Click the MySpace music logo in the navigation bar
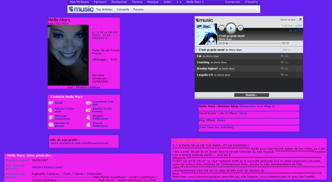This screenshot has width=332, height=182. [x=81, y=9]
